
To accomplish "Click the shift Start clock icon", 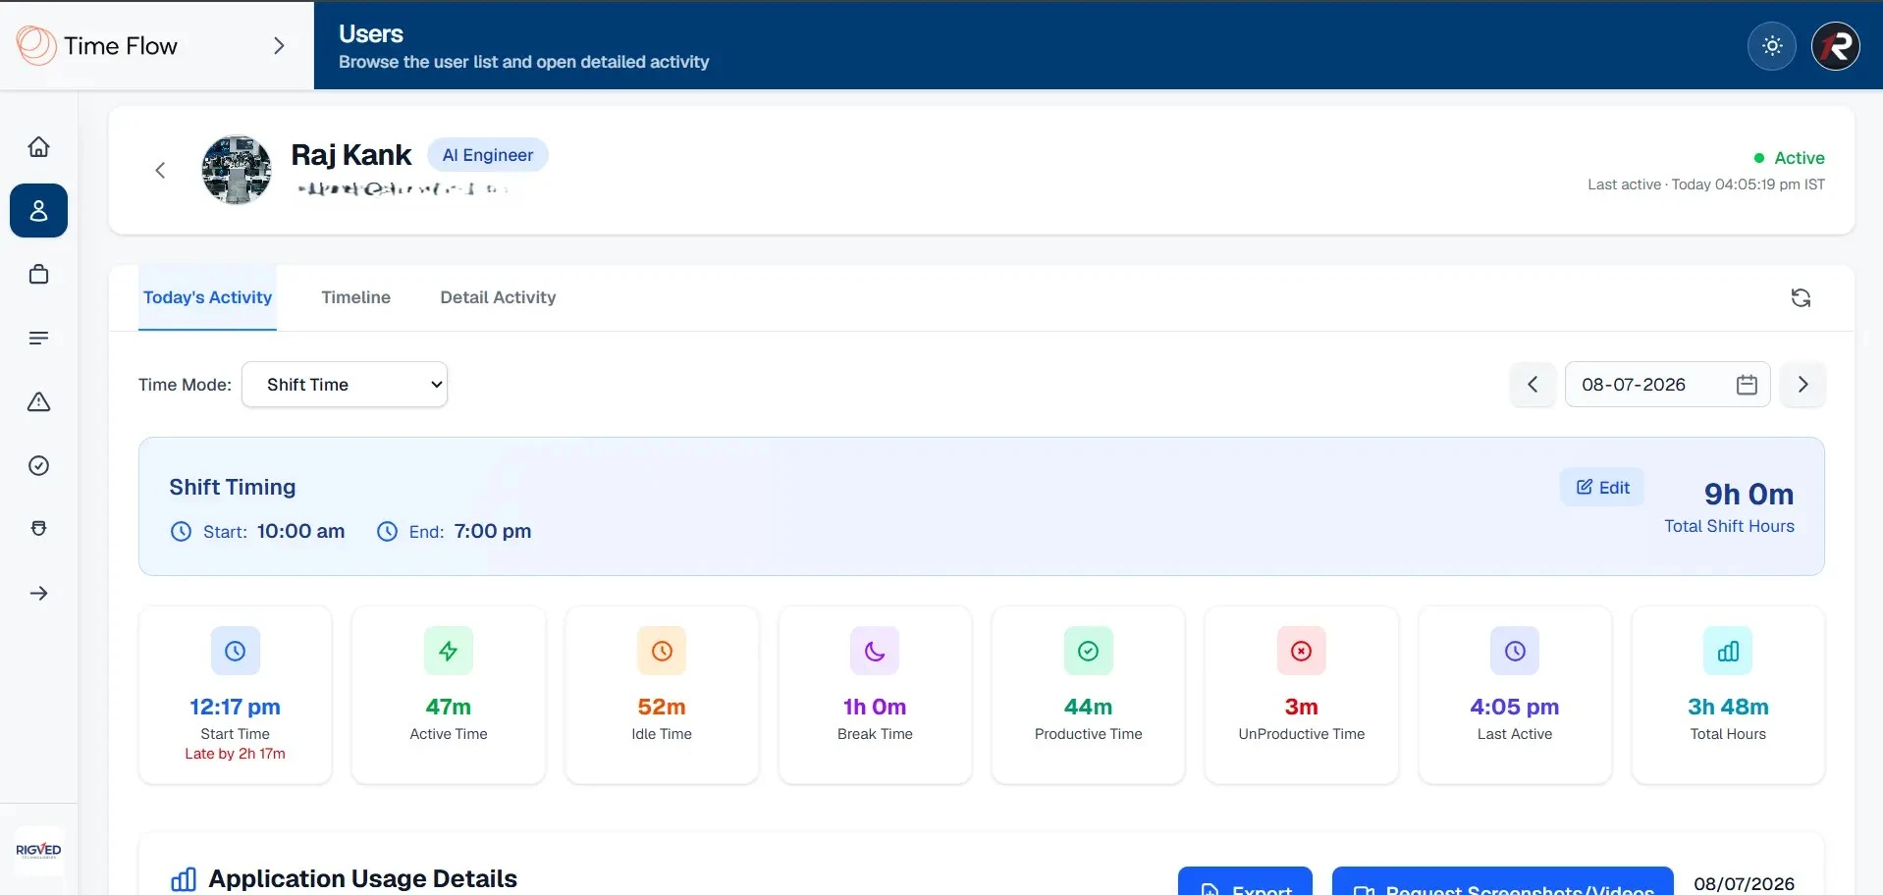I will tap(182, 532).
